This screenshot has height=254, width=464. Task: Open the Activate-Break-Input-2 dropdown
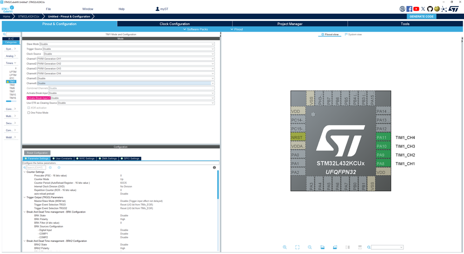pyautogui.click(x=133, y=98)
